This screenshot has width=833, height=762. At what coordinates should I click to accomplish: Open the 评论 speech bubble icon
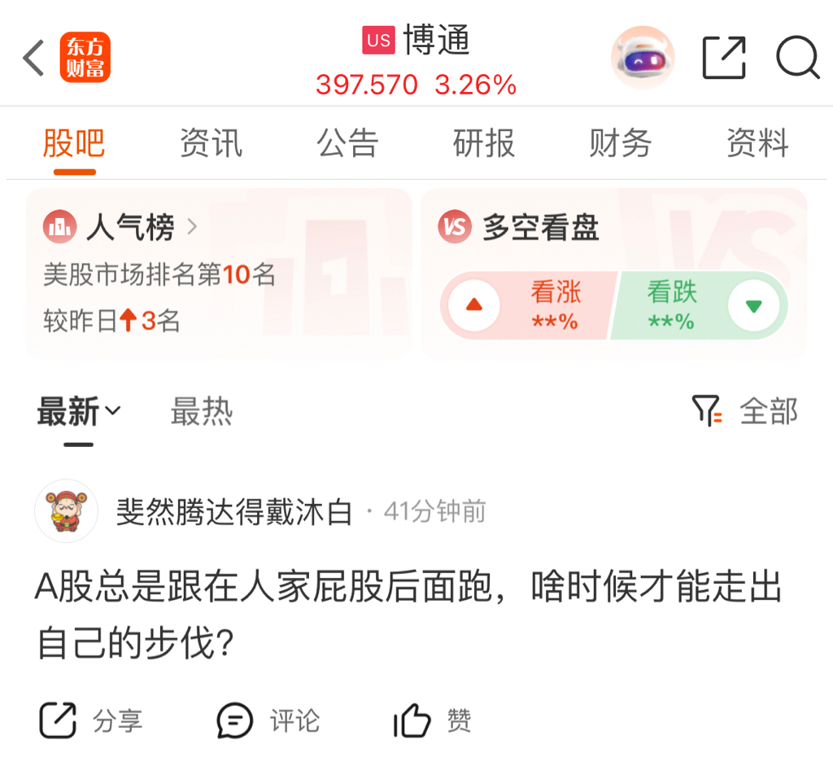click(234, 721)
